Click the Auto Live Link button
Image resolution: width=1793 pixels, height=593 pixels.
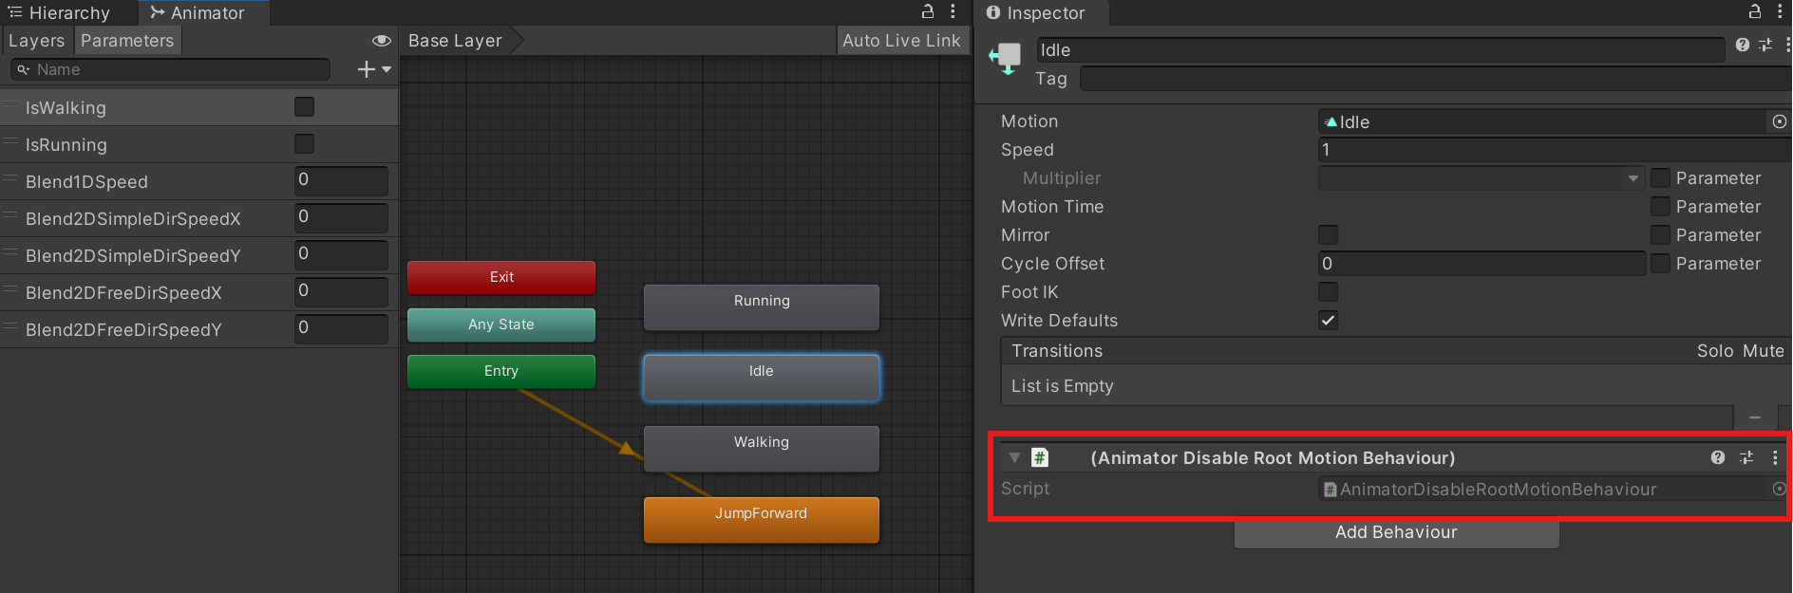point(900,41)
